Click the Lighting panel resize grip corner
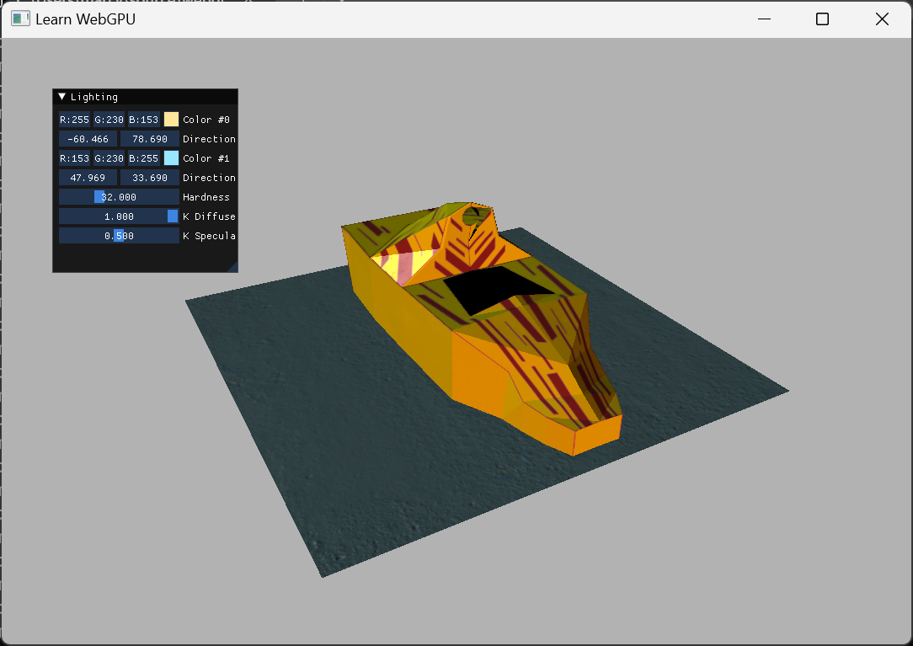The width and height of the screenshot is (913, 646). 233,268
